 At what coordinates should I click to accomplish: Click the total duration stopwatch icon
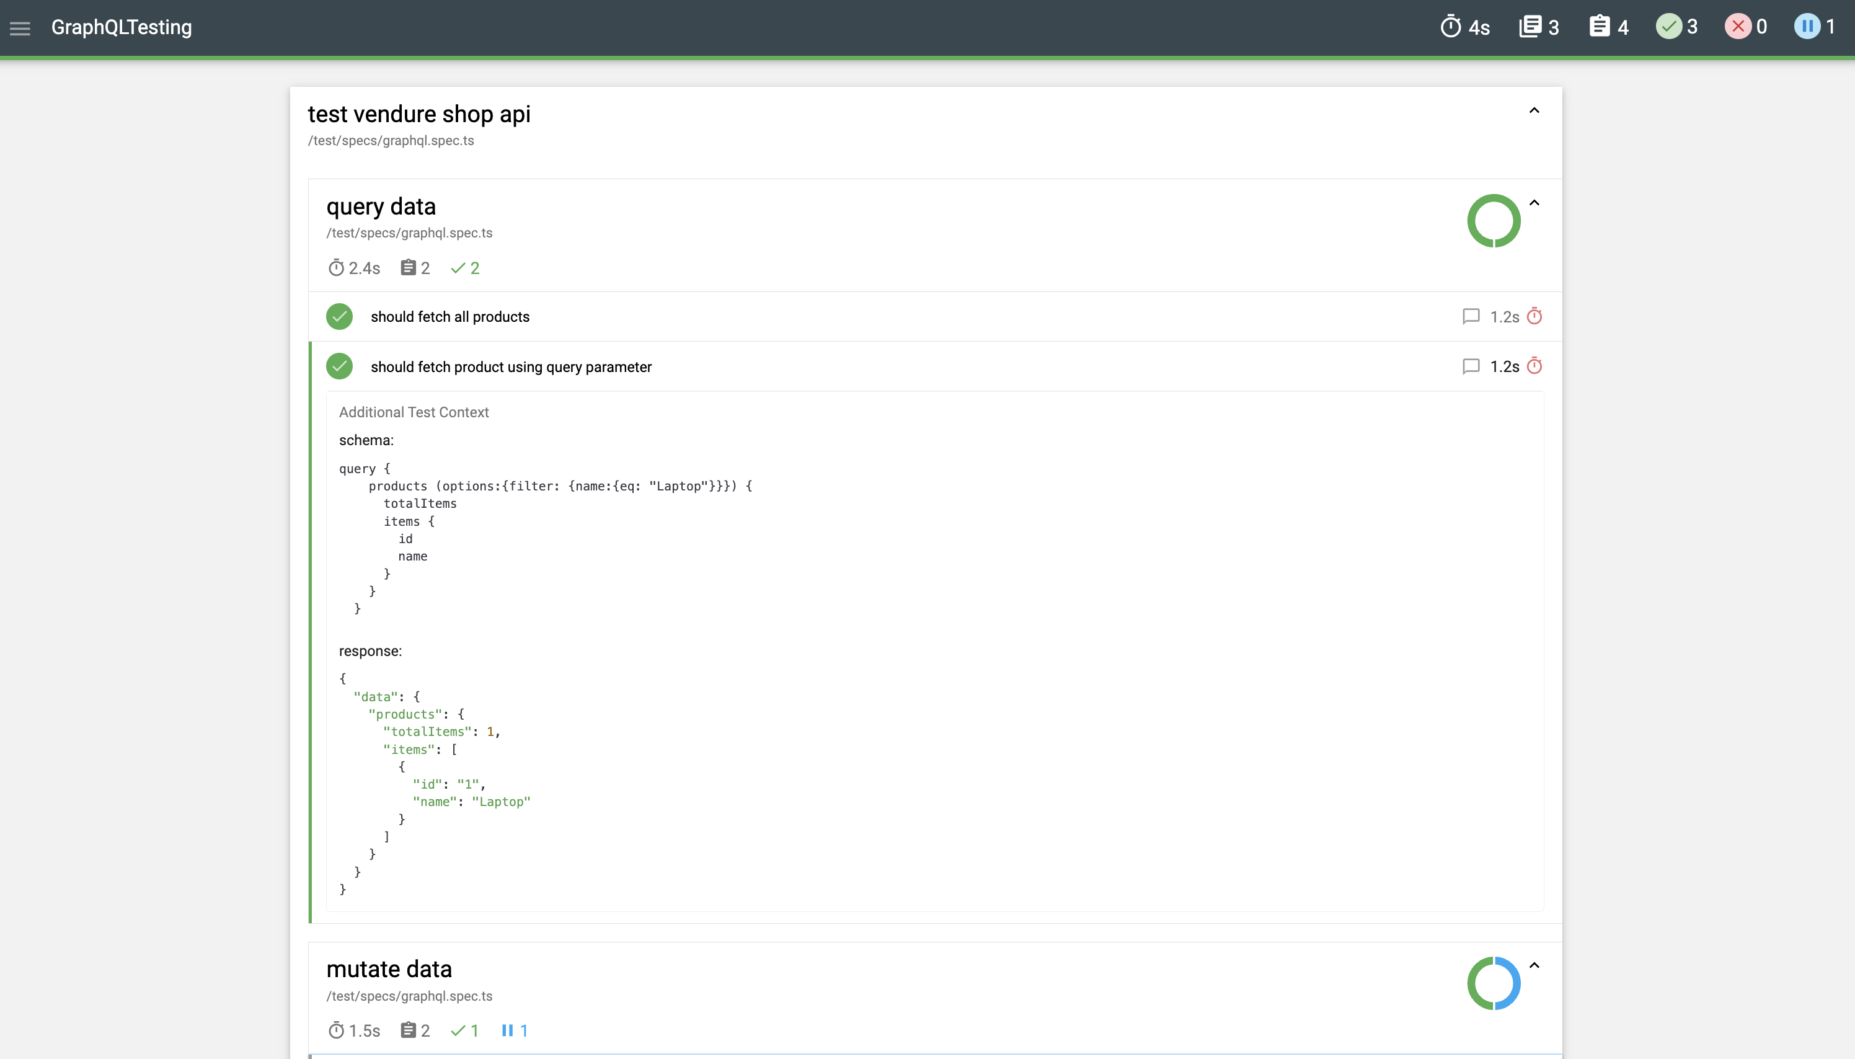1450,27
